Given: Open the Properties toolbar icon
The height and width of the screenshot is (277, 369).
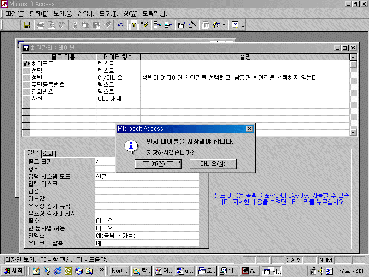Looking at the screenshot, I should click(x=181, y=25).
